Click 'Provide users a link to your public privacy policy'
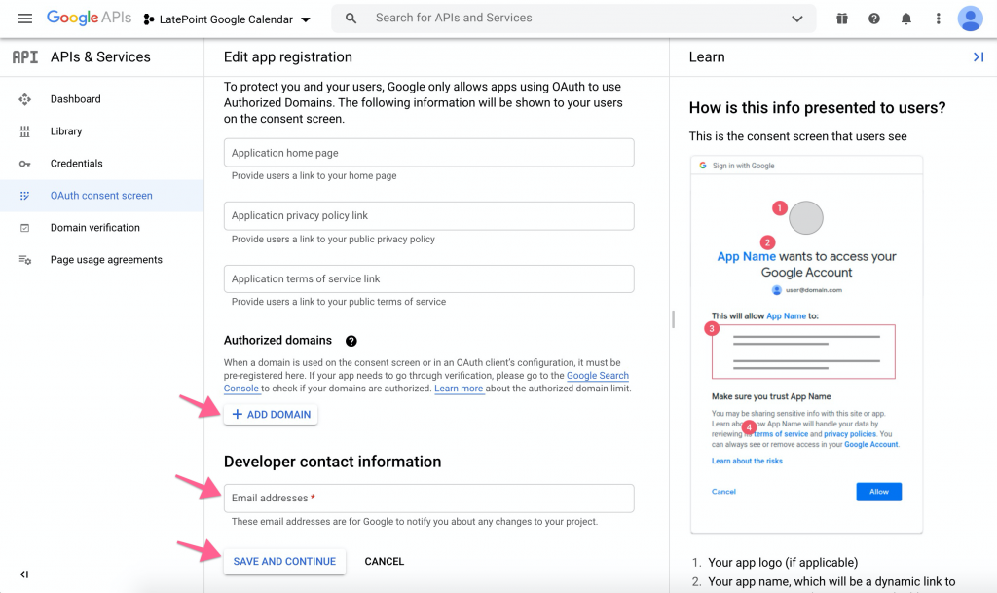The width and height of the screenshot is (997, 593). click(x=333, y=240)
